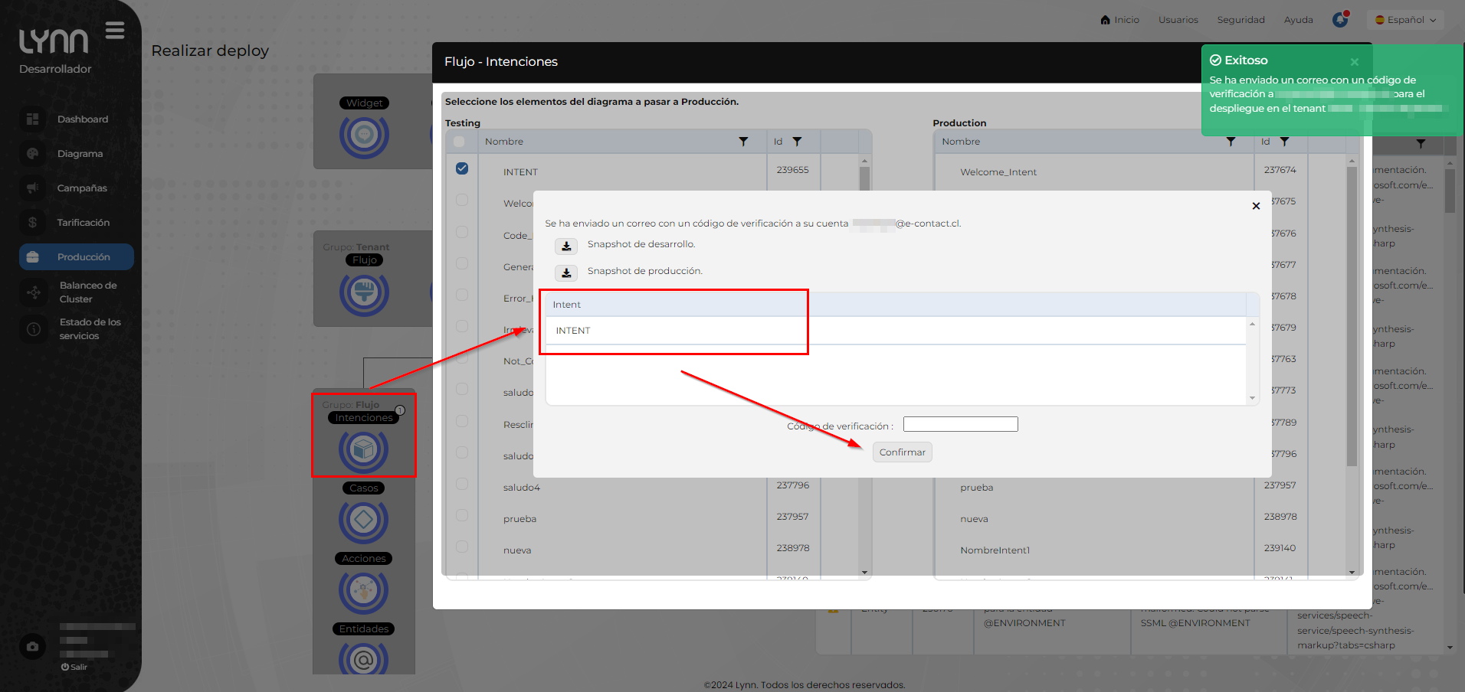Viewport: 1465px width, 692px height.
Task: Filter Testing table by Nombre column
Action: (x=742, y=142)
